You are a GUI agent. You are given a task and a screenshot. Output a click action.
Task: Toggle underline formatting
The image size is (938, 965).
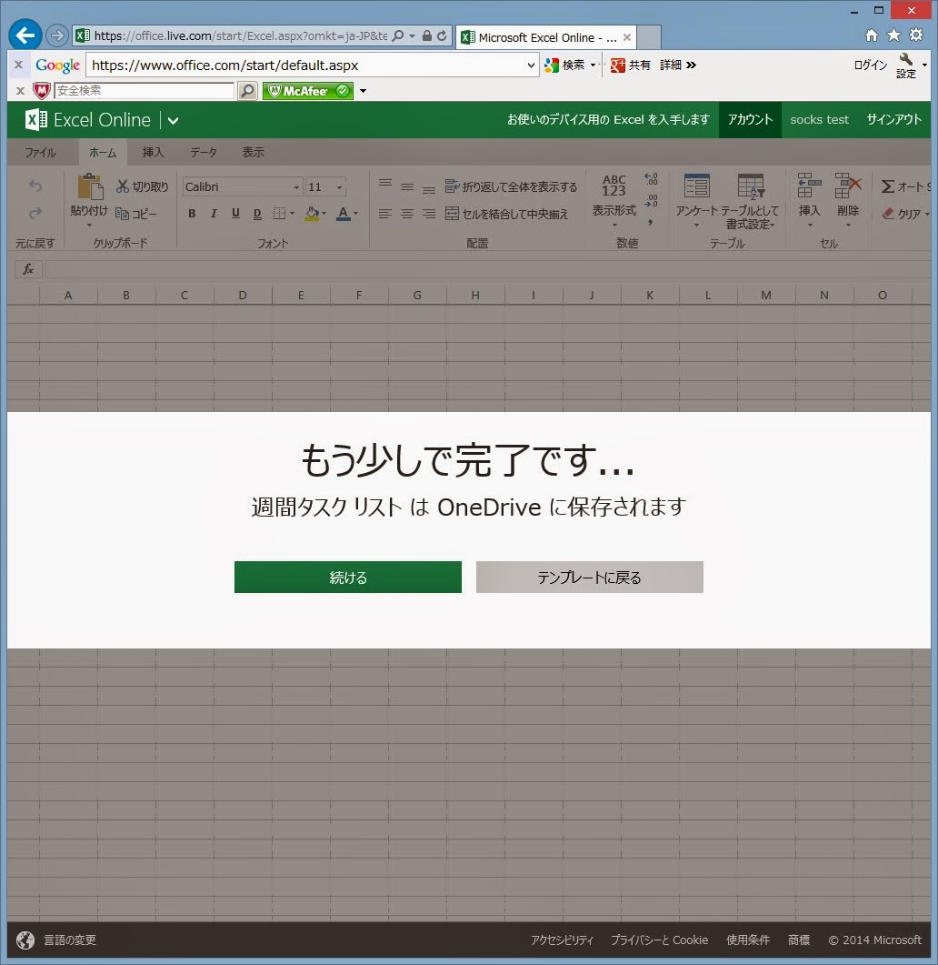pos(235,214)
